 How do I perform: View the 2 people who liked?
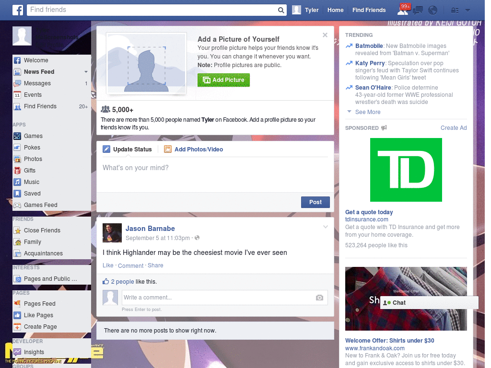122,282
